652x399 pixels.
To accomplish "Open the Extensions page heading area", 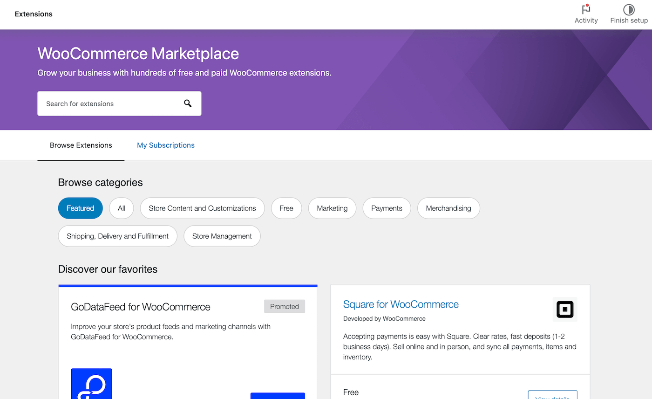I will [33, 14].
